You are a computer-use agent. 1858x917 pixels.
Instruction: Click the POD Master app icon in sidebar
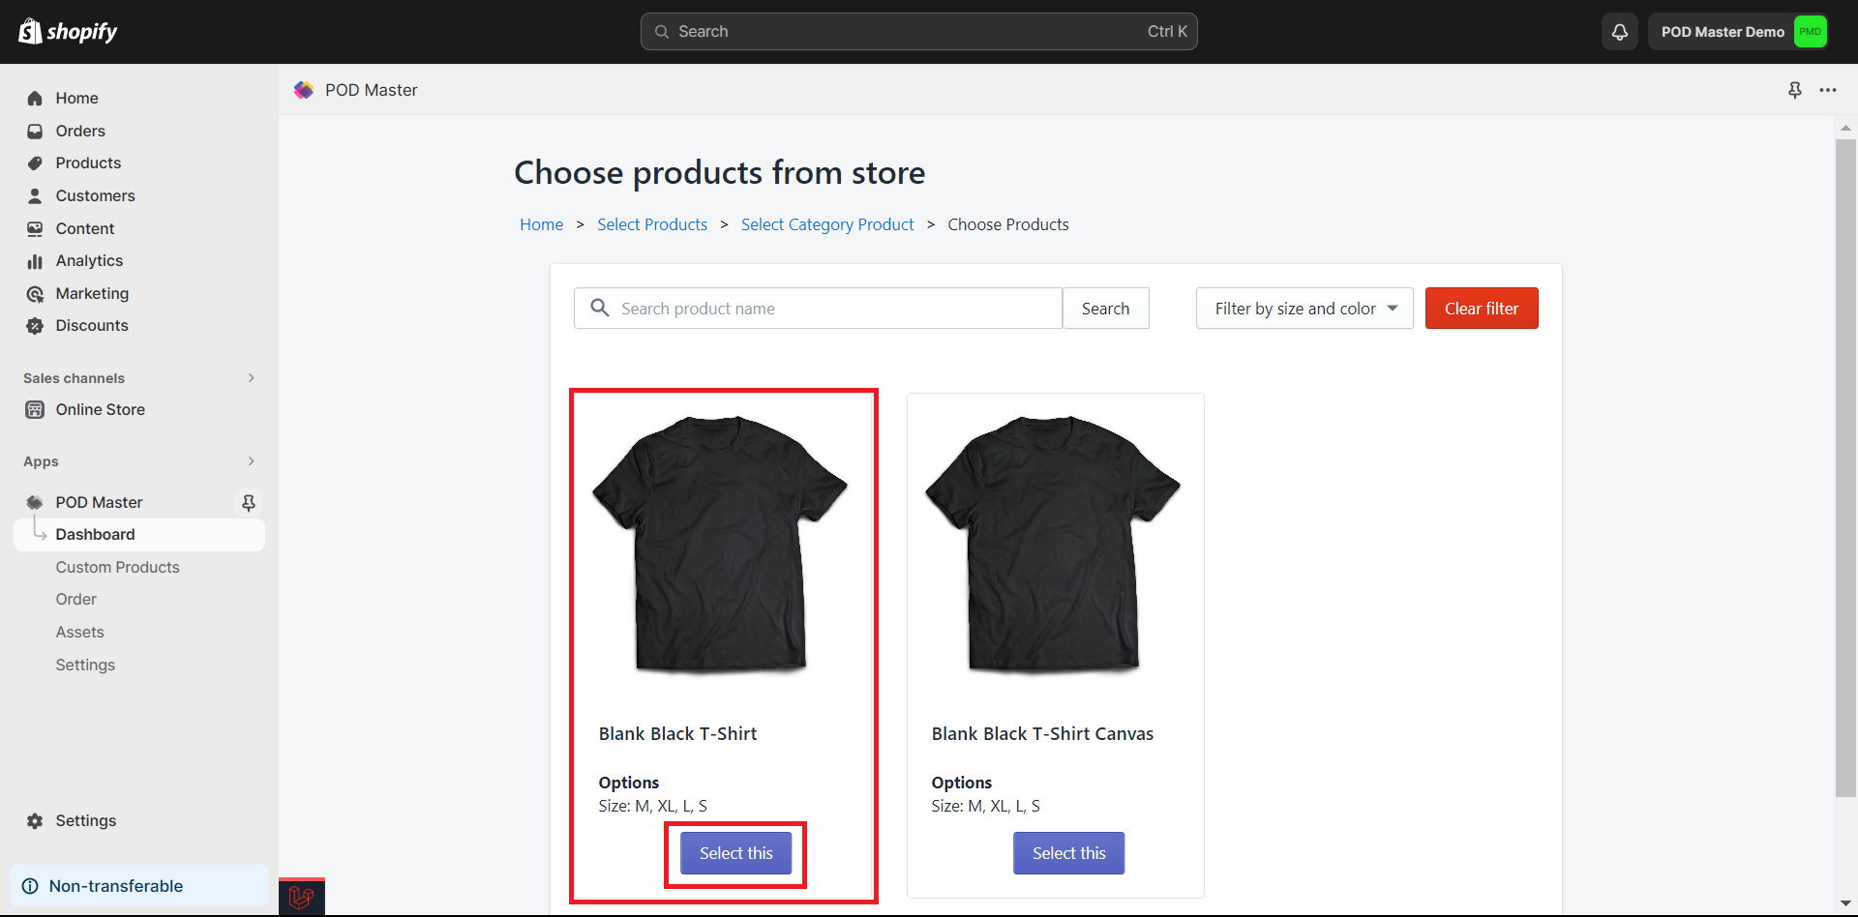(x=35, y=502)
